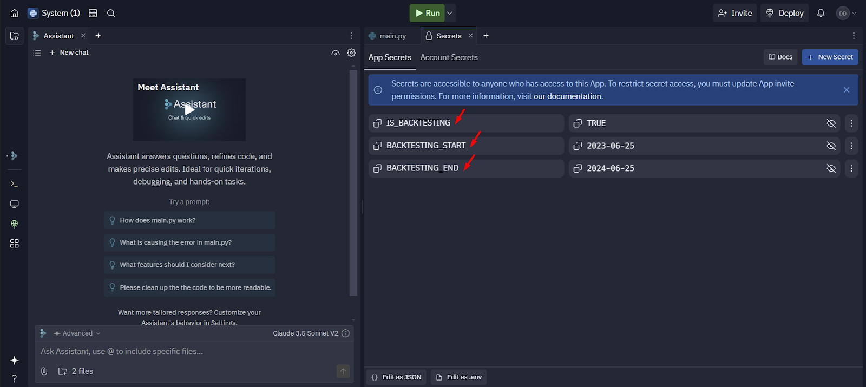Choose prompt 'What is causing the error in main.py?'

tap(189, 242)
